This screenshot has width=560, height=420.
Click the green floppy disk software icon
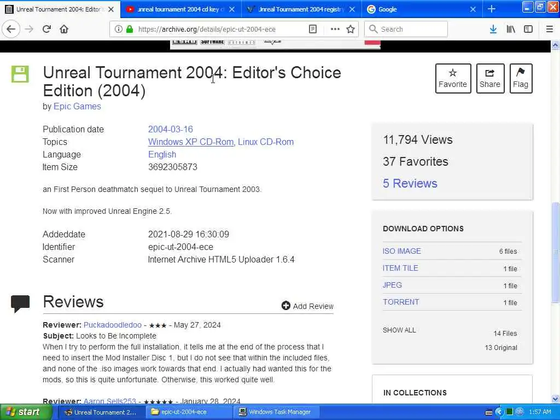[x=20, y=74]
